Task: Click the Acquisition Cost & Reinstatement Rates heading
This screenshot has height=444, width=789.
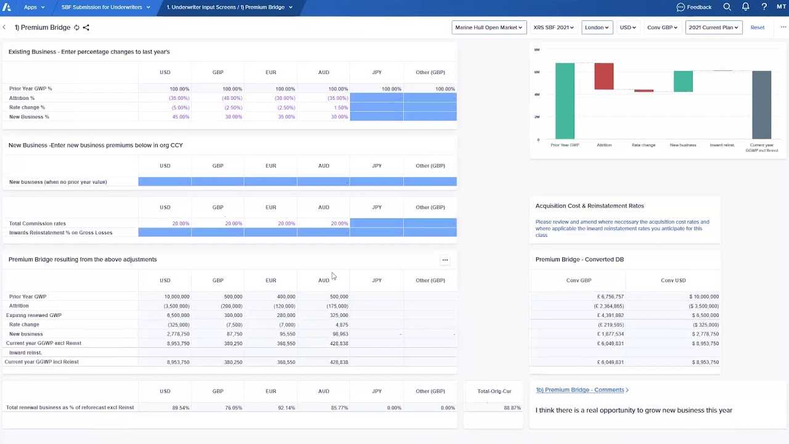Action: point(589,206)
